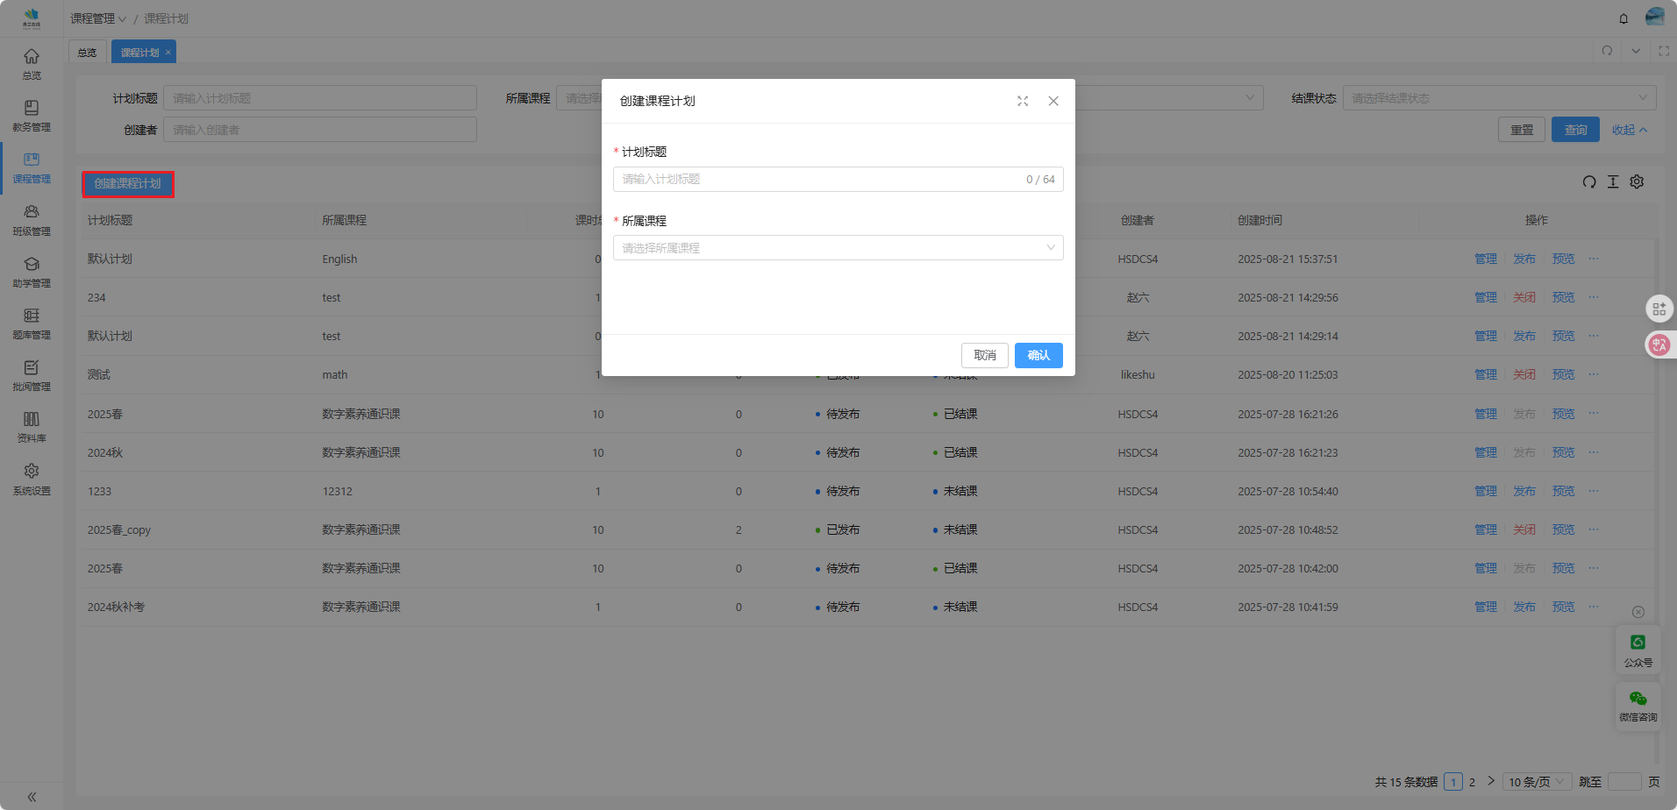Collapse the sidebar with double chevron
Viewport: 1677px width, 810px height.
pos(32,797)
